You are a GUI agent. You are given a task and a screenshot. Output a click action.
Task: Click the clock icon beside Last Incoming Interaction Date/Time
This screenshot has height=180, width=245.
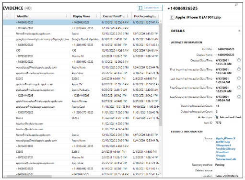coord(239,79)
